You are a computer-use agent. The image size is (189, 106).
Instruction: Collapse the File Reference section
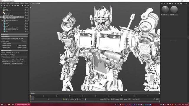(x=14, y=36)
